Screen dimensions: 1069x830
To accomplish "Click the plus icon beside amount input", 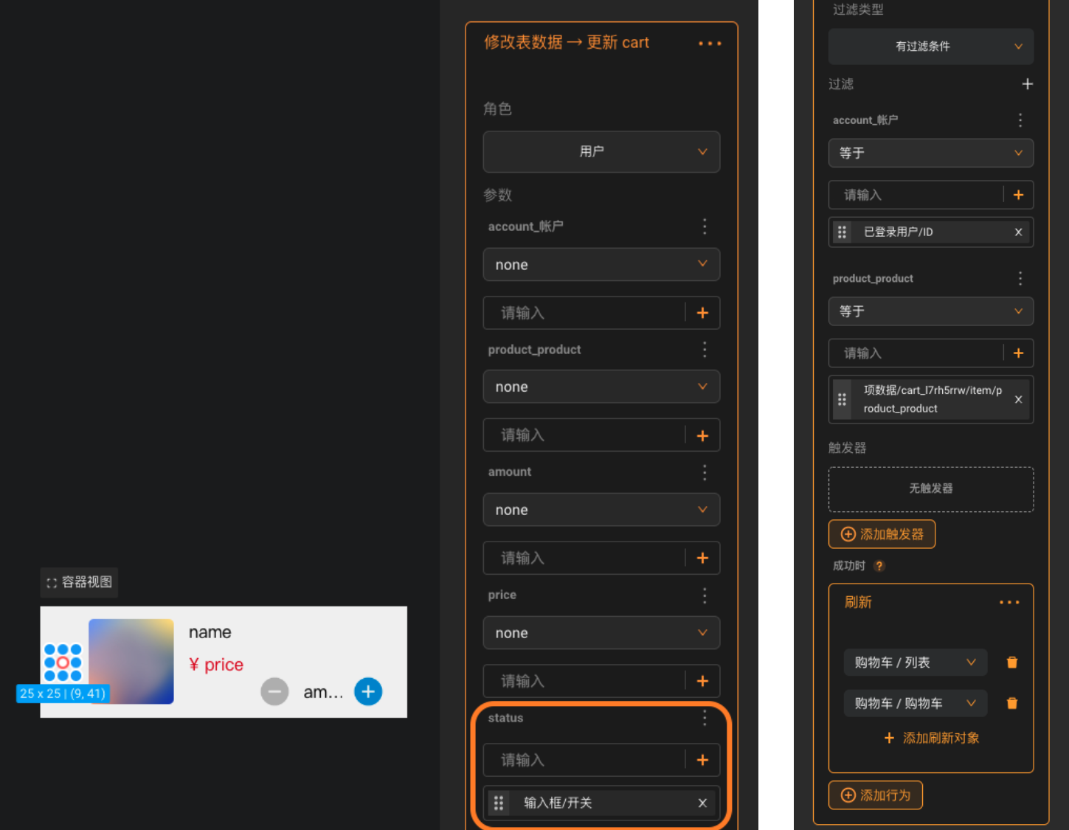I will [x=702, y=558].
